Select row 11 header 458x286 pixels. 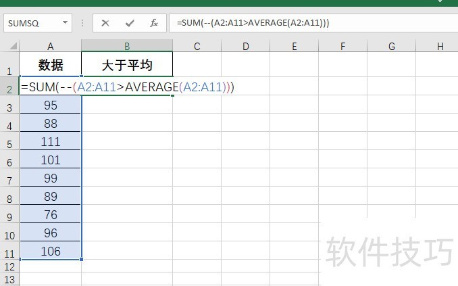[9, 251]
